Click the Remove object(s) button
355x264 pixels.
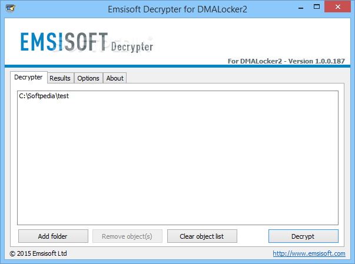127,236
